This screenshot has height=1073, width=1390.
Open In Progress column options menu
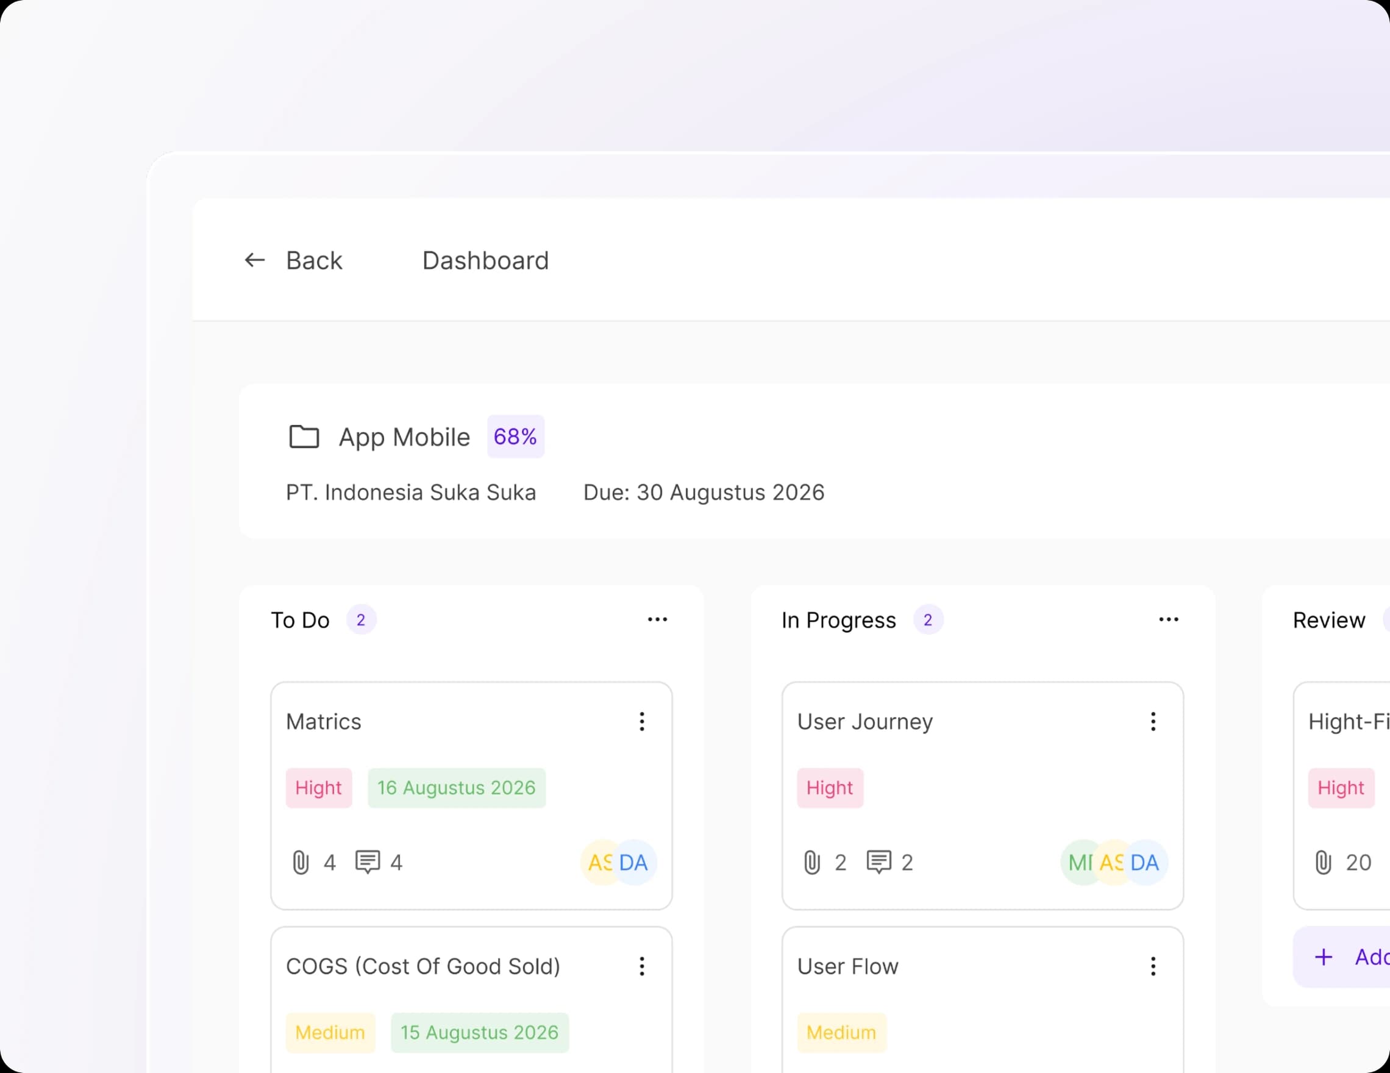pos(1168,619)
